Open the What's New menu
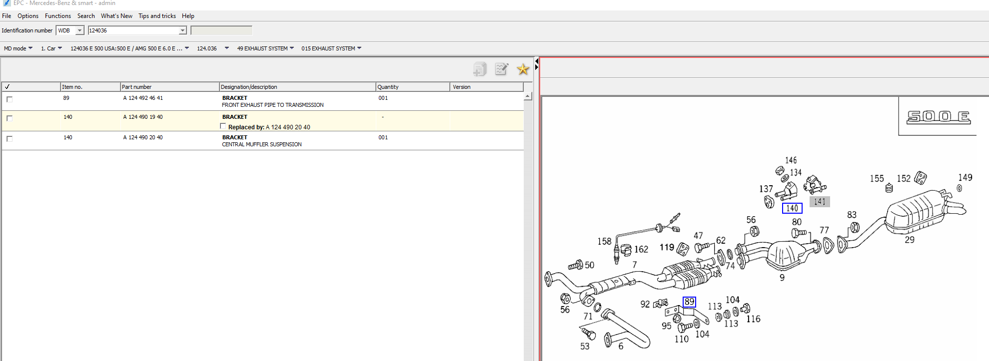989x361 pixels. point(116,16)
